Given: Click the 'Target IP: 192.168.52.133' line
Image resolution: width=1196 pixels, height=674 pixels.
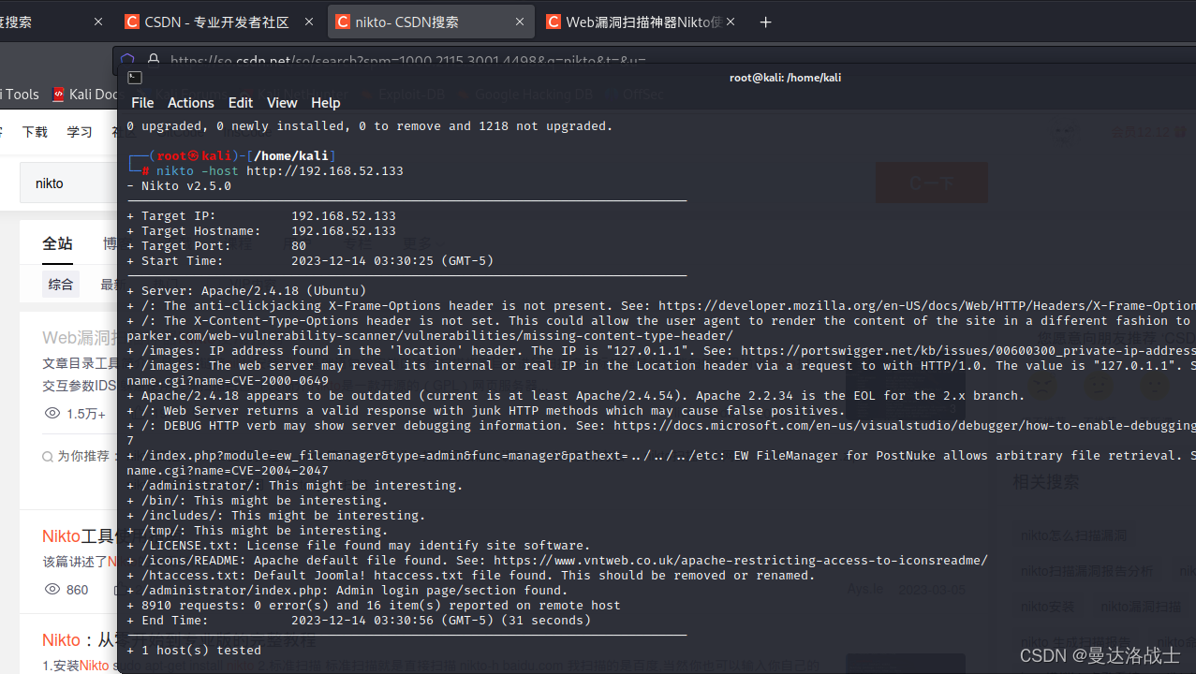Looking at the screenshot, I should tap(261, 216).
